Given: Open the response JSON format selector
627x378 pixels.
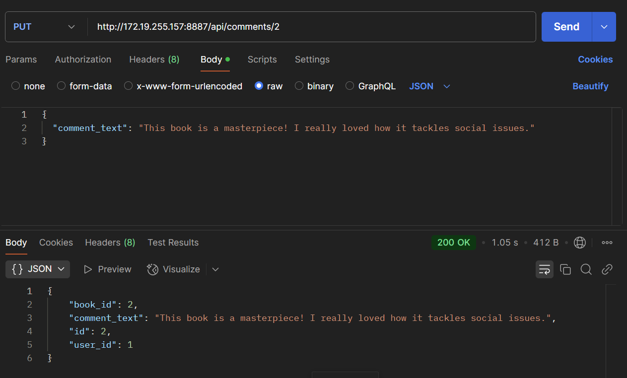Looking at the screenshot, I should [38, 269].
